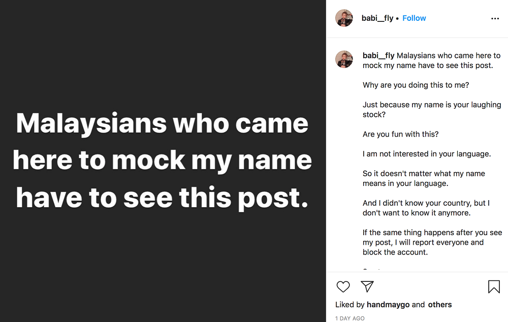This screenshot has width=508, height=322.
Task: Click the bold babi__fly username in caption
Action: [x=378, y=56]
